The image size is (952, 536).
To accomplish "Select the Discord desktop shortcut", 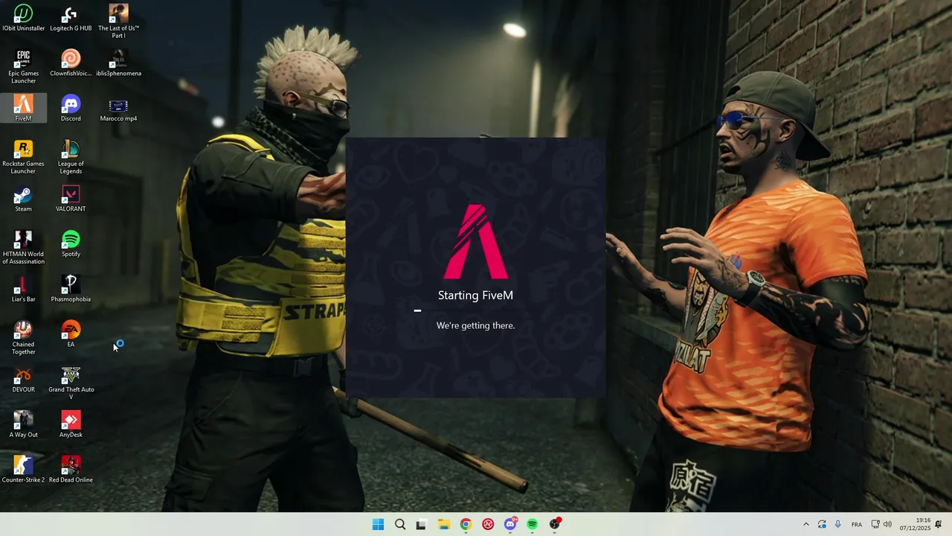I will click(x=71, y=109).
